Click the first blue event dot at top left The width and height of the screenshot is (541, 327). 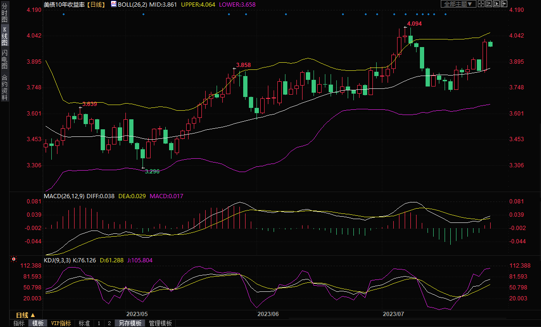[x=64, y=14]
